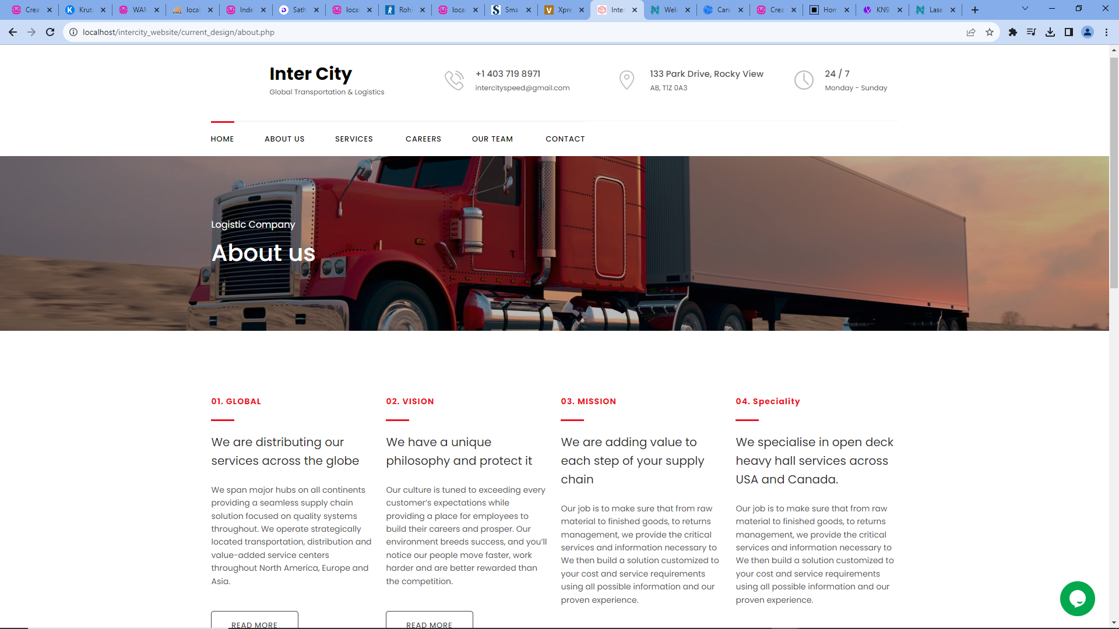1119x629 pixels.
Task: Click the Inter City logo title
Action: (x=311, y=74)
